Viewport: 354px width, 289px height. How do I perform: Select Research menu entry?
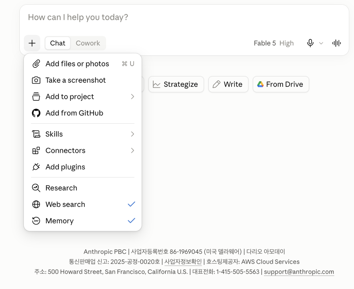(83, 188)
